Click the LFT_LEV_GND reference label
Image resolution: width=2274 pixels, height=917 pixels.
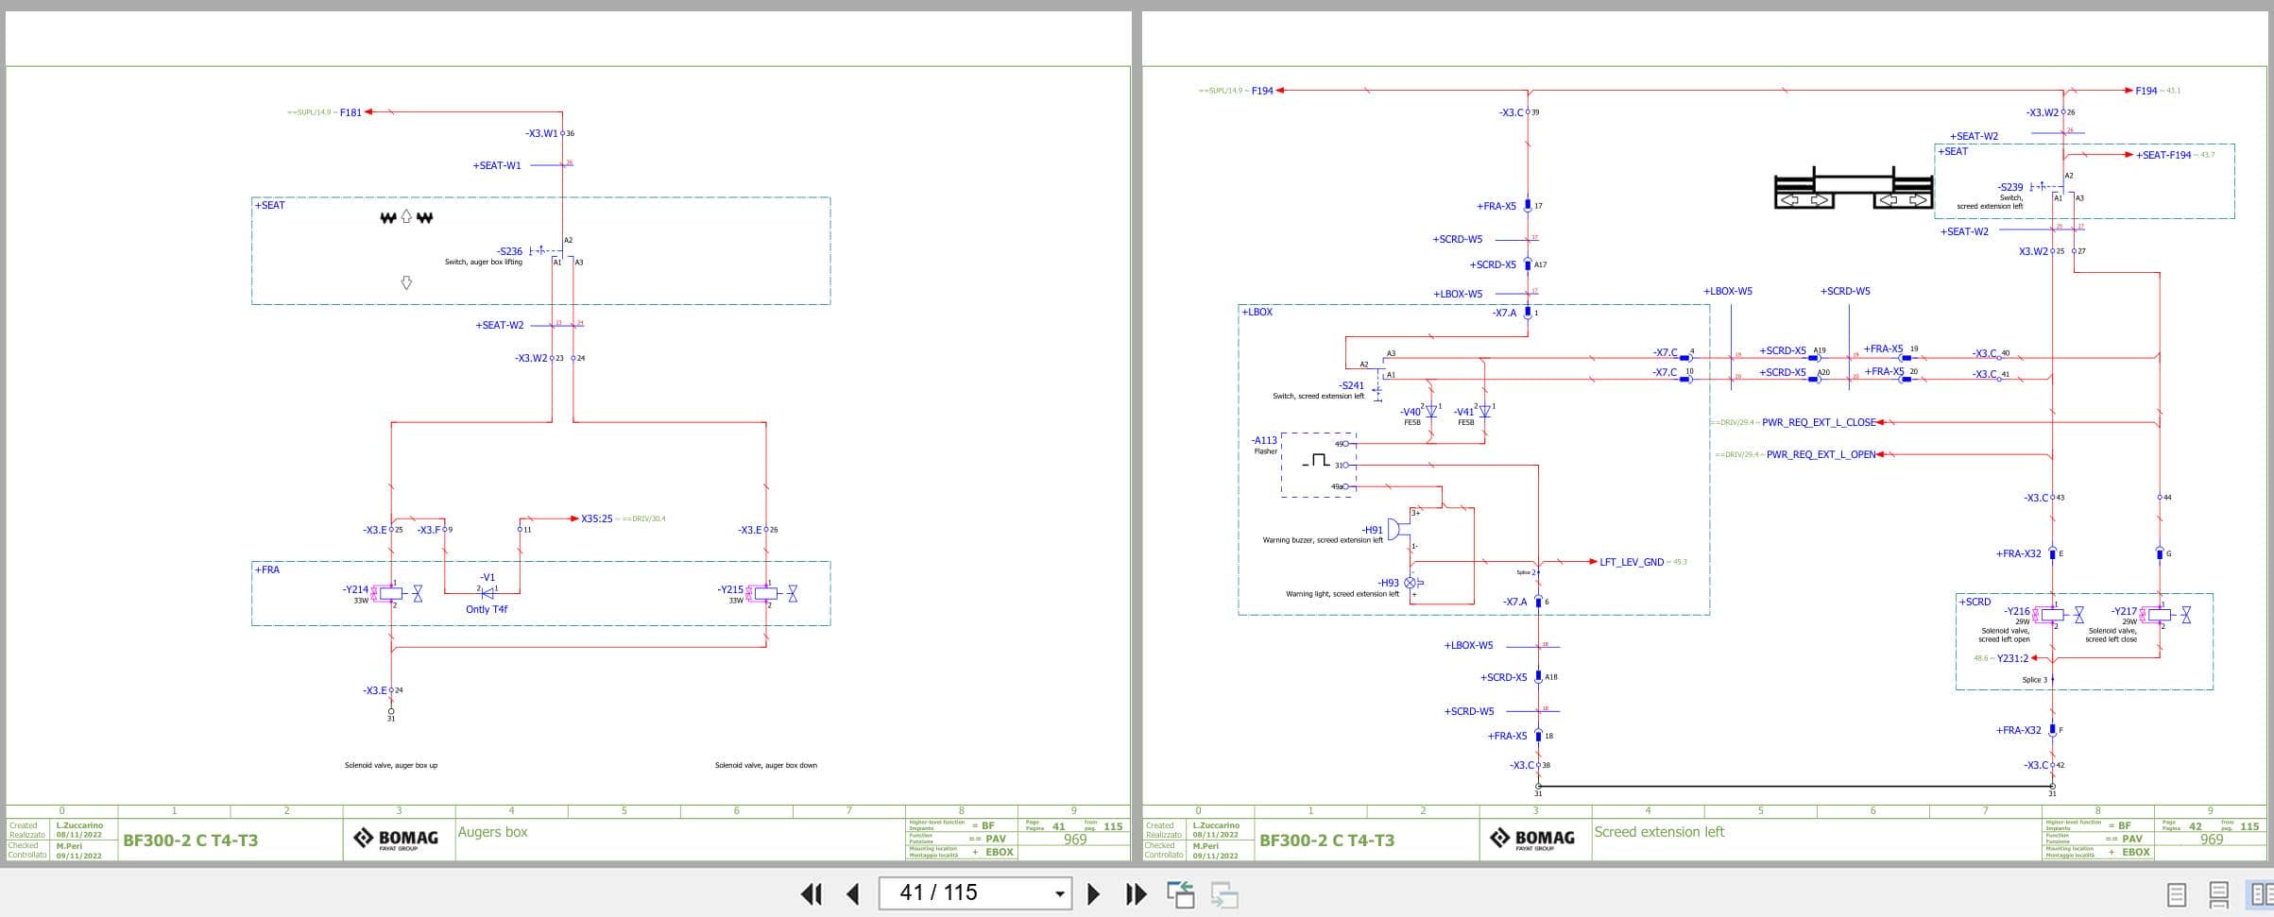1632,562
